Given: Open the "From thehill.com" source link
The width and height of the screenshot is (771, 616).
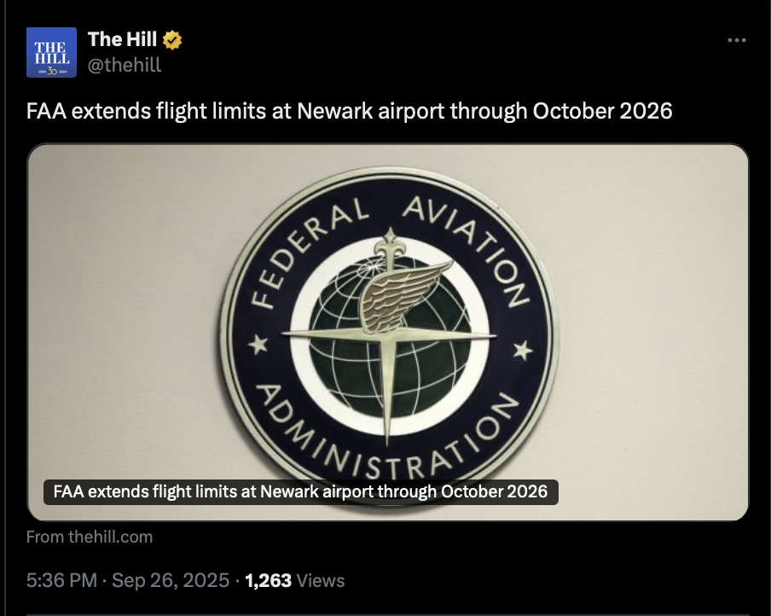Looking at the screenshot, I should pos(90,537).
